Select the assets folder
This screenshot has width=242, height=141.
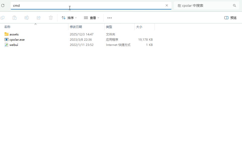(14, 34)
